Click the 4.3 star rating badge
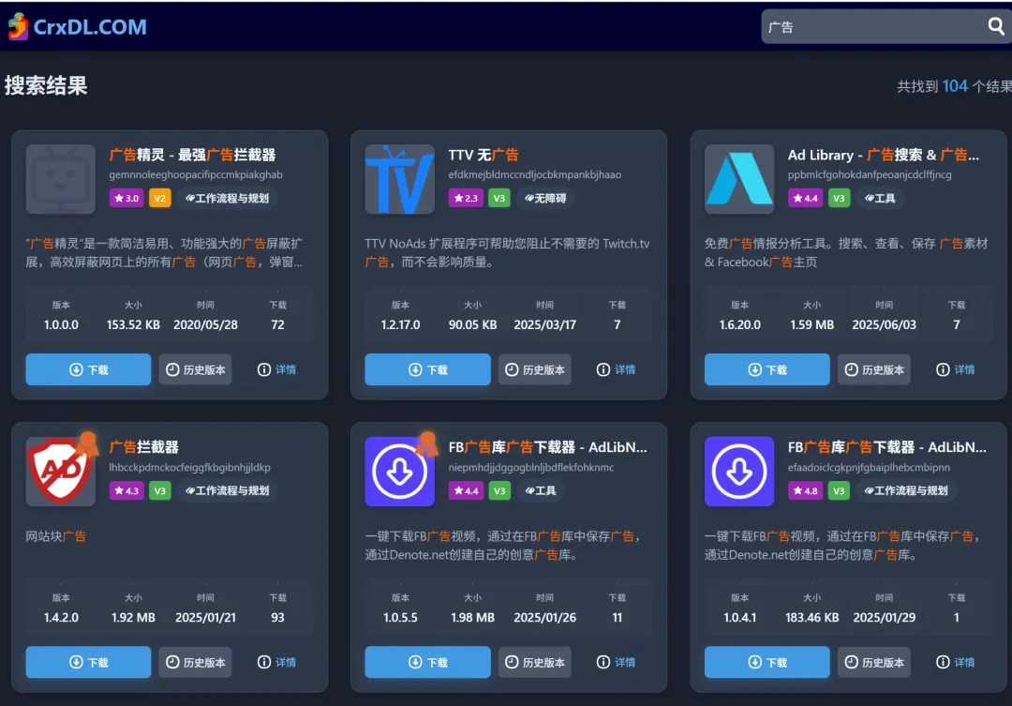Image resolution: width=1012 pixels, height=706 pixels. point(126,491)
